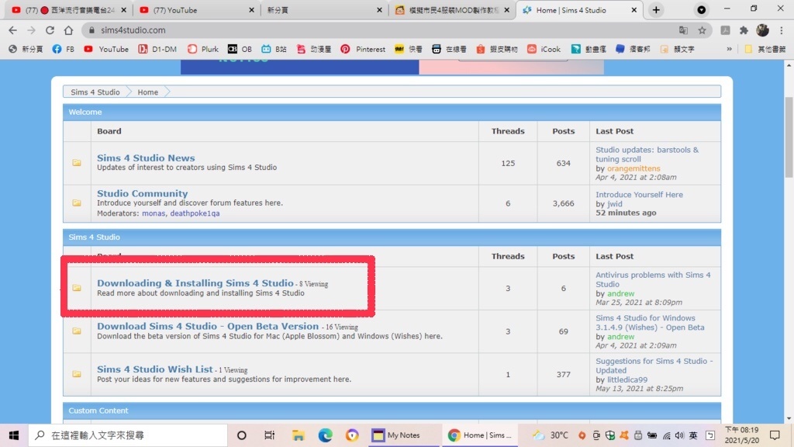
Task: Click the Sims 4 Studio News folder icon
Action: [x=77, y=163]
